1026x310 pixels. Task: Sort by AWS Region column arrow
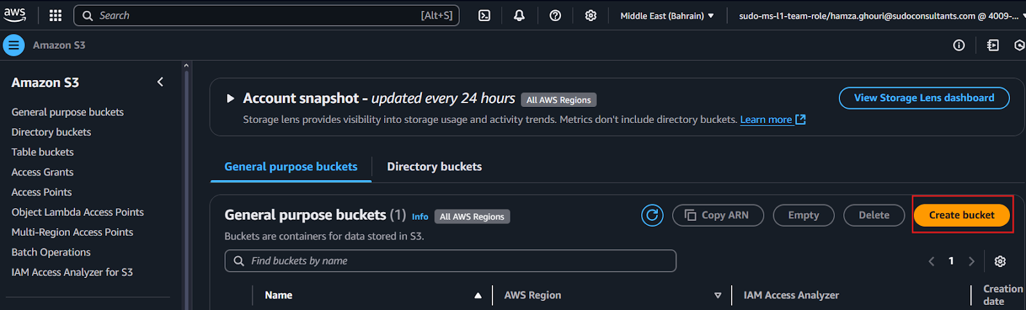[718, 295]
